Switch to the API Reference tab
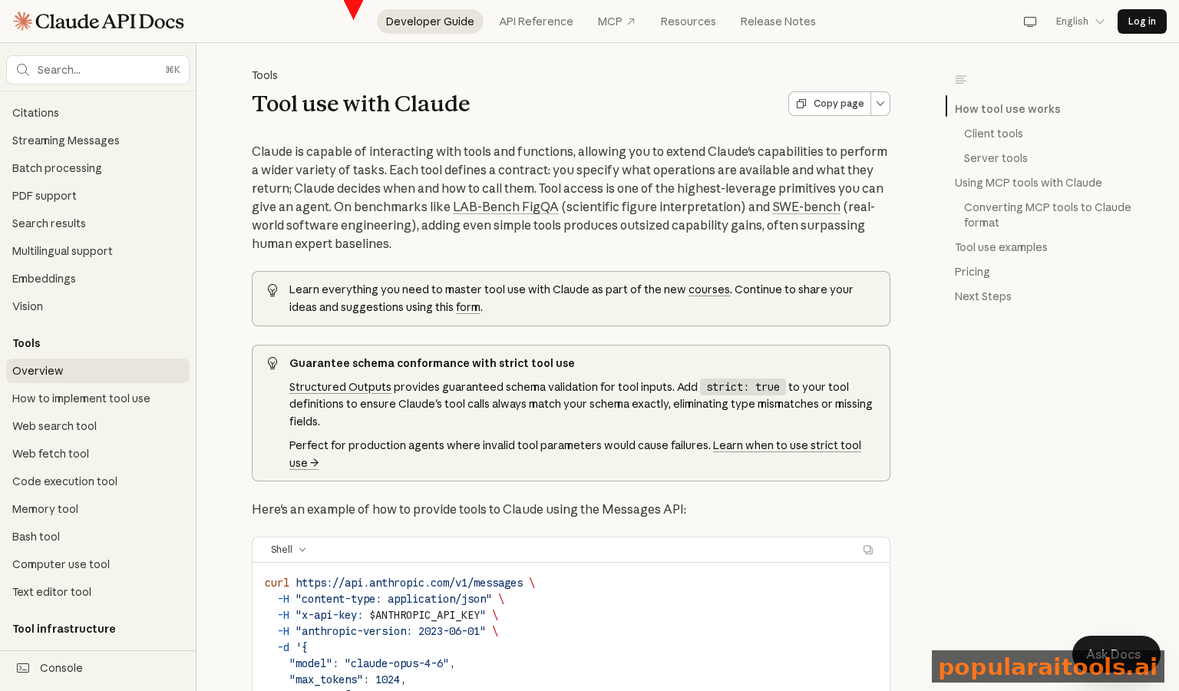 536,21
